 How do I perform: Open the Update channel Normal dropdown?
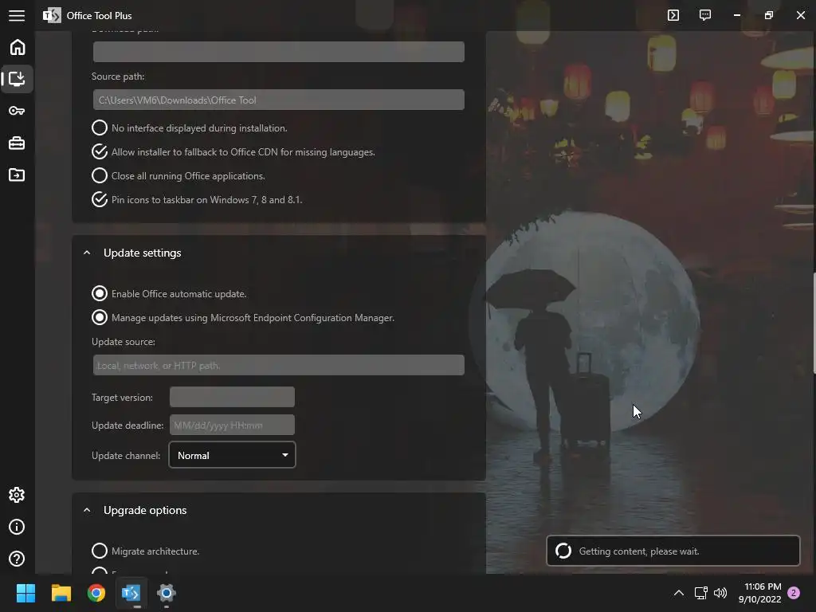(x=232, y=455)
